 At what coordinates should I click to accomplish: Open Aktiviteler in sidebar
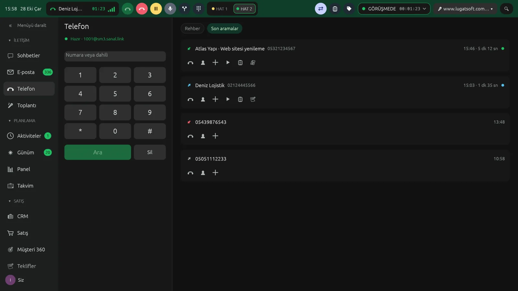(29, 136)
